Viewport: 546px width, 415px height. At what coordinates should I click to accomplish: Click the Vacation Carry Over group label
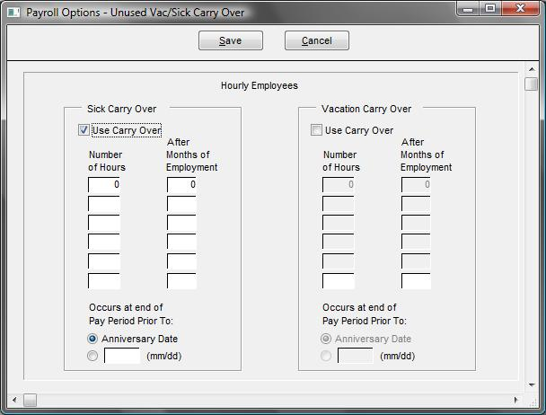(366, 109)
